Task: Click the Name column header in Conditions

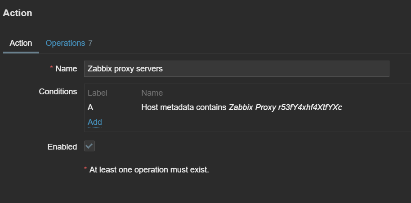Action: tap(152, 93)
